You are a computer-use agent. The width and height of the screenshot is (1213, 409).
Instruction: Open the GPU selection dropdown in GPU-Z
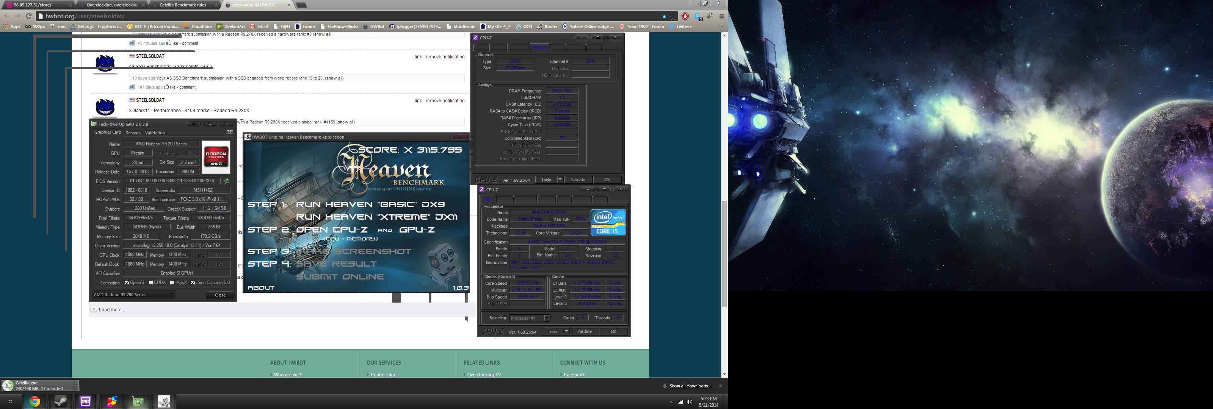[133, 295]
